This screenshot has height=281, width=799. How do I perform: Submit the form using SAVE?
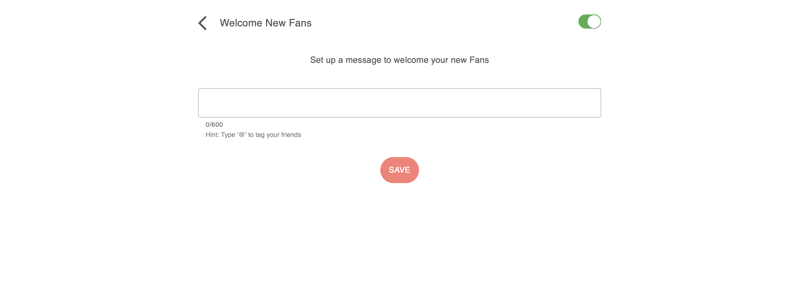tap(399, 170)
